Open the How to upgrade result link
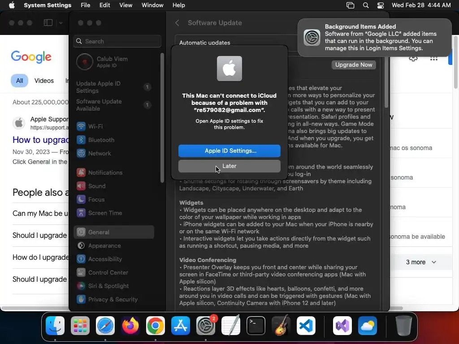 40,140
